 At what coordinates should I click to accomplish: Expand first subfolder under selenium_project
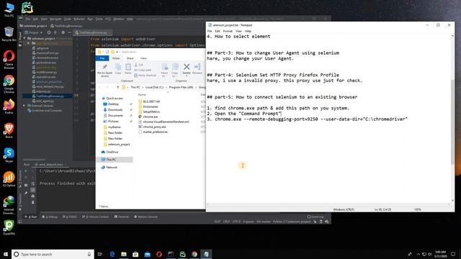29,43
